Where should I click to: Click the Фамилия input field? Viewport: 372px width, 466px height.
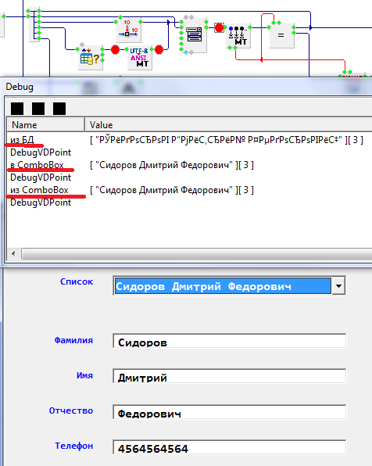230,341
